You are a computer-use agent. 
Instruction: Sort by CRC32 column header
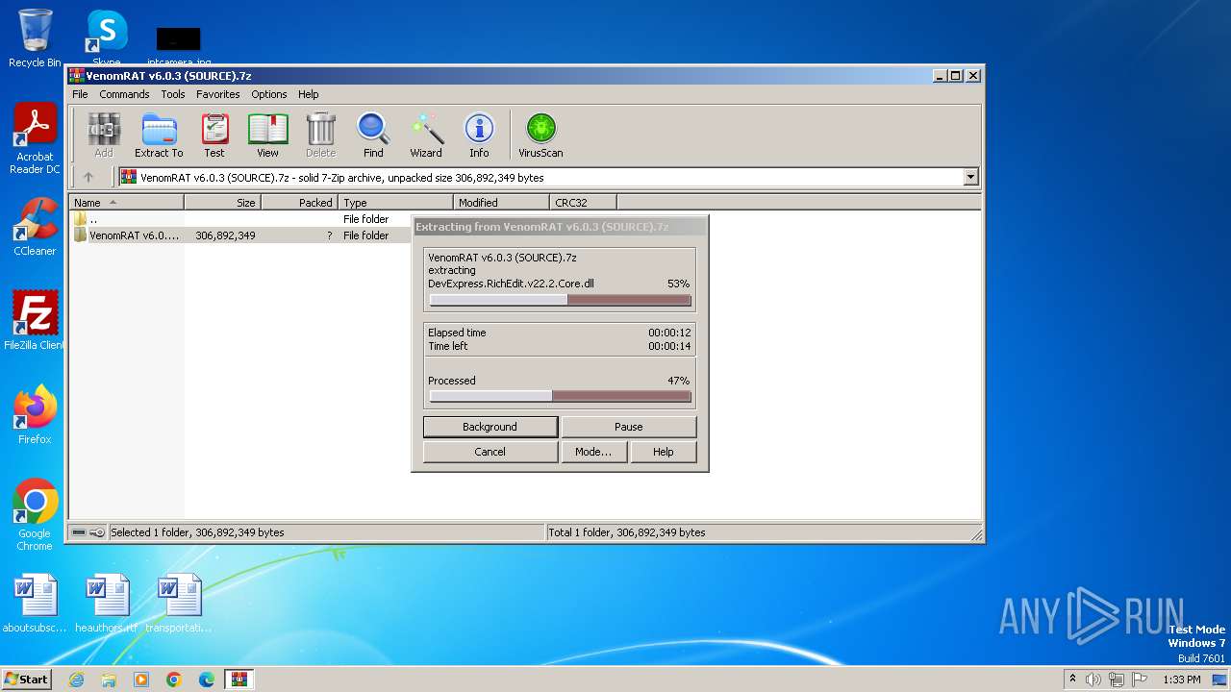click(583, 203)
